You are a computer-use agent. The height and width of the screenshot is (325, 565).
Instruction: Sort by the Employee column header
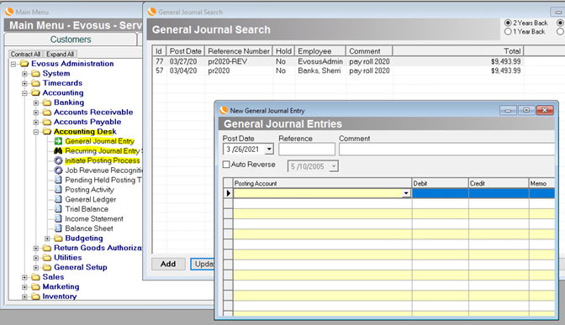click(x=320, y=51)
